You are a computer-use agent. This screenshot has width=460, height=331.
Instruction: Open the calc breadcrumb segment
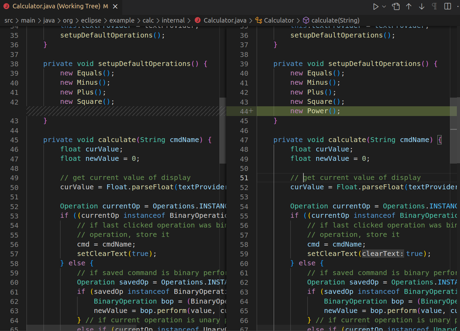click(148, 20)
